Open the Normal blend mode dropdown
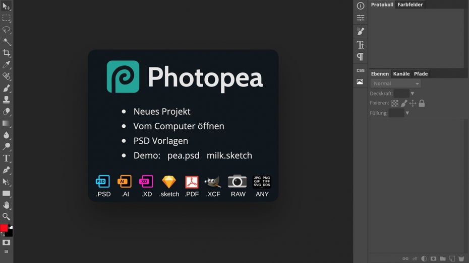Viewport: 469px width, 263px height. pyautogui.click(x=396, y=83)
